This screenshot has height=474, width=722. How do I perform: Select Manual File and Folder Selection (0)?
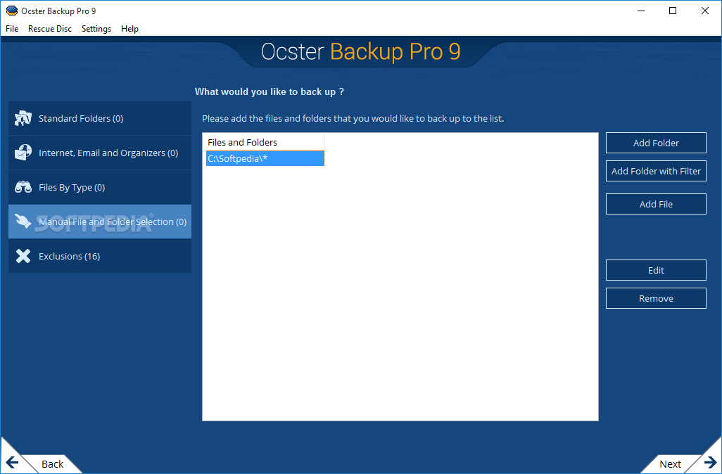click(100, 222)
